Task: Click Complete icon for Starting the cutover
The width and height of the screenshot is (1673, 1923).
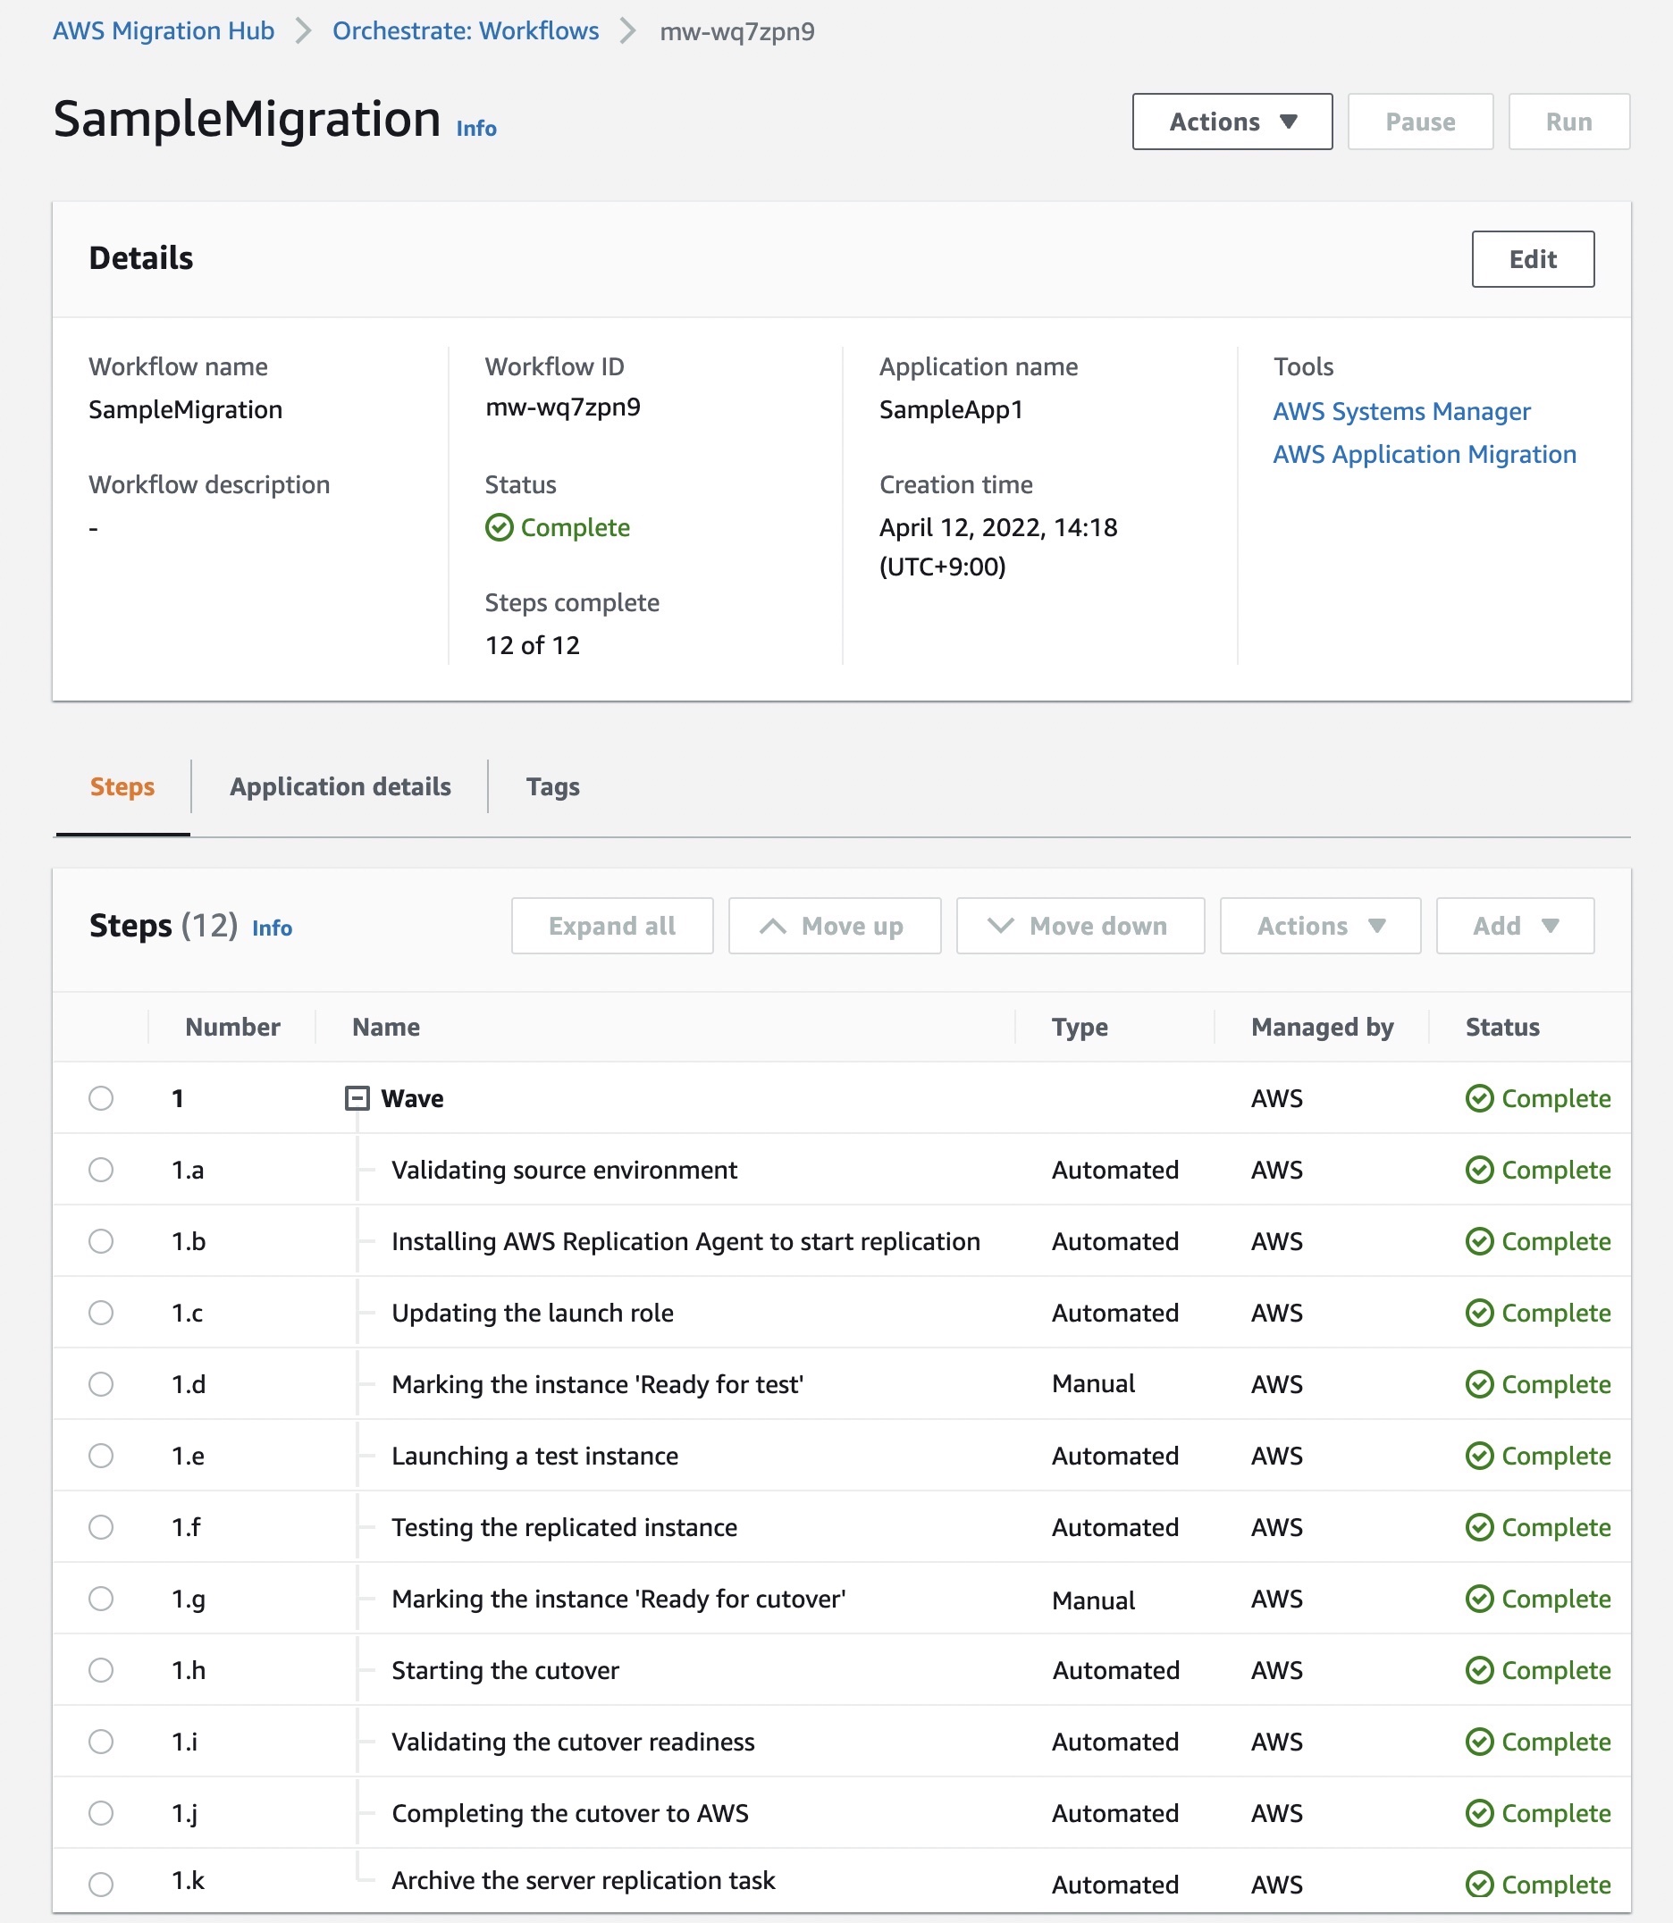Action: click(1479, 1670)
